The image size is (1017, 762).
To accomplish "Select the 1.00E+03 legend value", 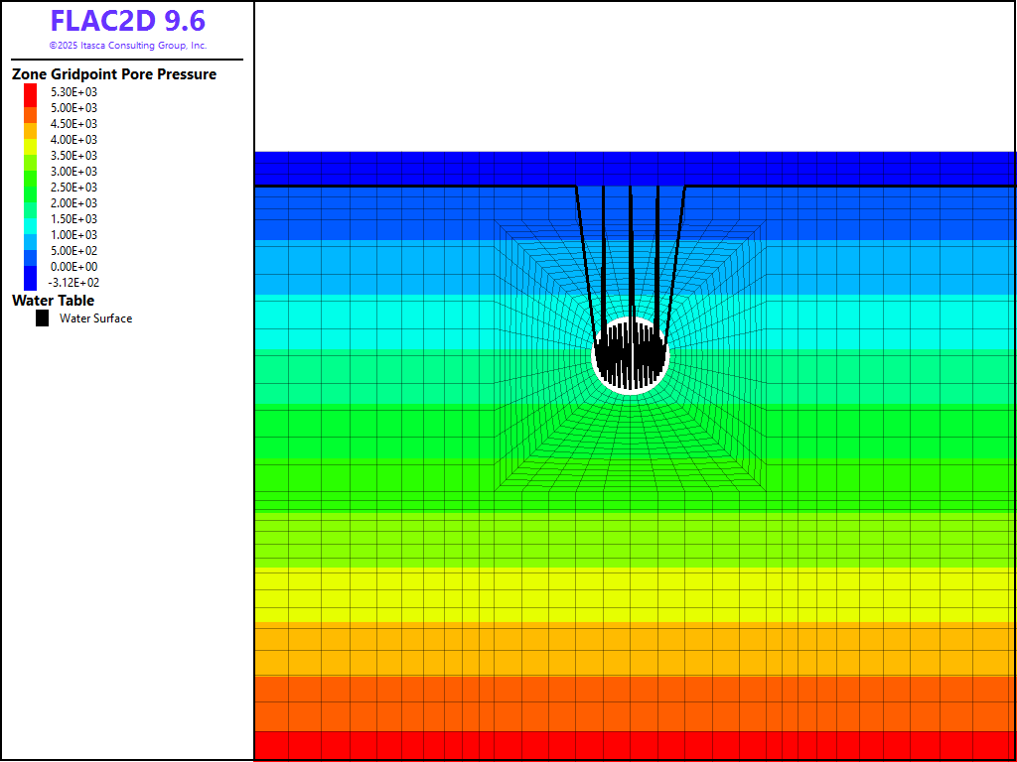I will (x=74, y=235).
